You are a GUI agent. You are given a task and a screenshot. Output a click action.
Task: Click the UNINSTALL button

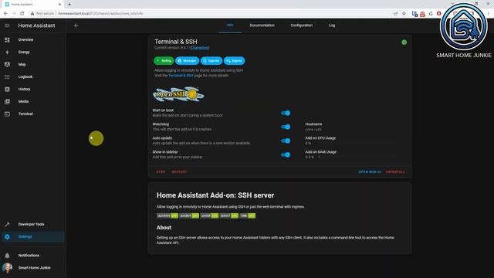click(395, 171)
